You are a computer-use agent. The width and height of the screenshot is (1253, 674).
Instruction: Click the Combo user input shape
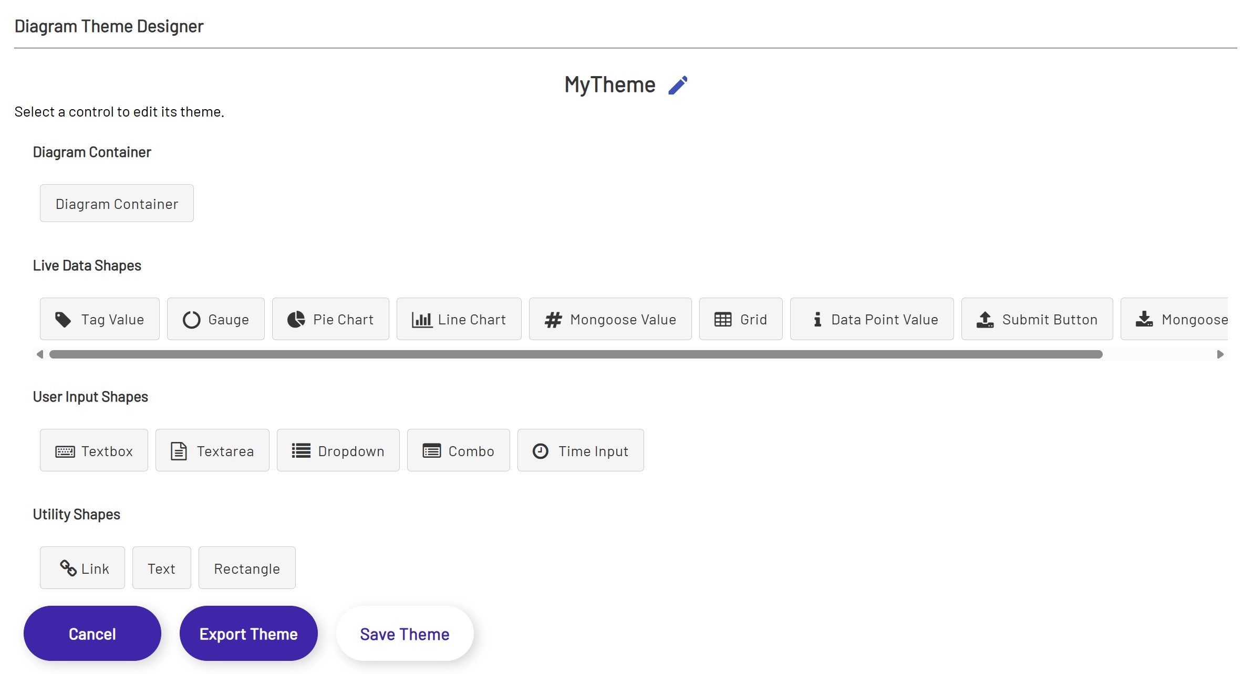tap(458, 450)
